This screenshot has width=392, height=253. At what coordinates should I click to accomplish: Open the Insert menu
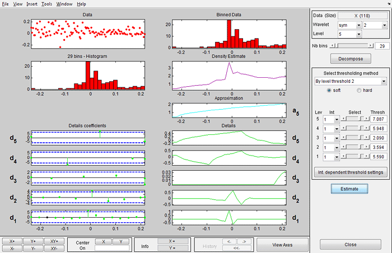tap(32, 4)
